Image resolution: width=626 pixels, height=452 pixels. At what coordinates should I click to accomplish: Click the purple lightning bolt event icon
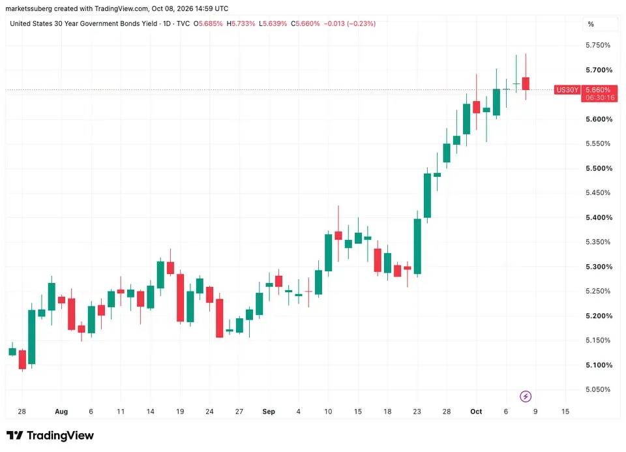tap(526, 397)
